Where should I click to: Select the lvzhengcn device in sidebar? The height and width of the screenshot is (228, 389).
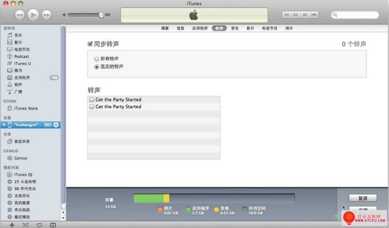click(x=31, y=125)
